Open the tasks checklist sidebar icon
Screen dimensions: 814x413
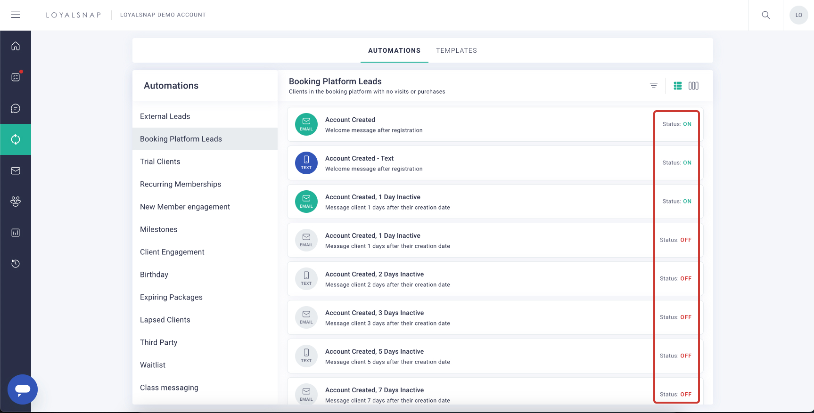pos(16,77)
